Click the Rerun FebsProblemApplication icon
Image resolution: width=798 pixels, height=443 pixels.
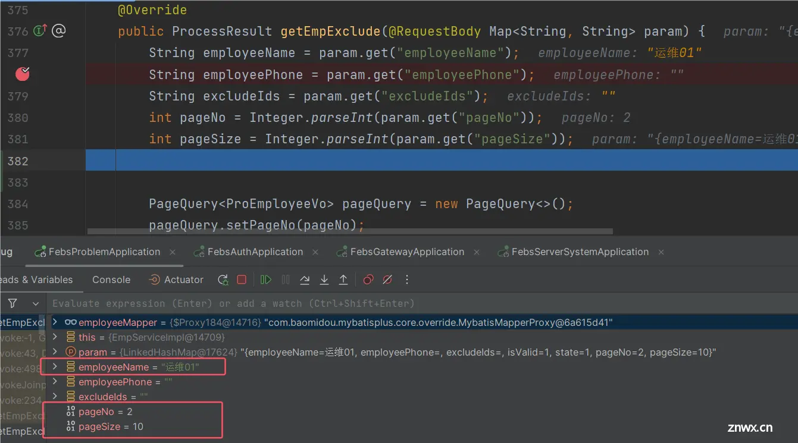click(223, 279)
